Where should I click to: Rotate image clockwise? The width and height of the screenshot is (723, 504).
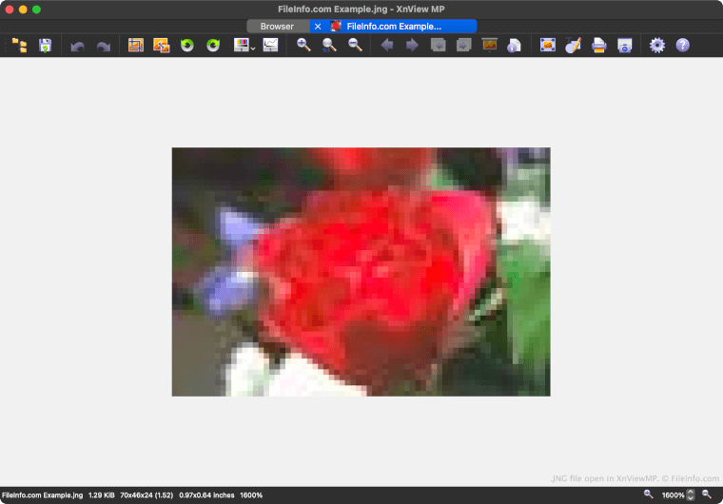tap(213, 46)
